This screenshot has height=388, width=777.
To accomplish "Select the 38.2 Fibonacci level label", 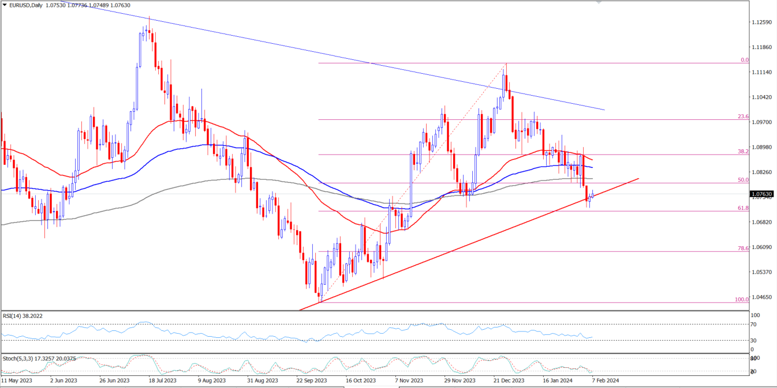I will coord(744,151).
